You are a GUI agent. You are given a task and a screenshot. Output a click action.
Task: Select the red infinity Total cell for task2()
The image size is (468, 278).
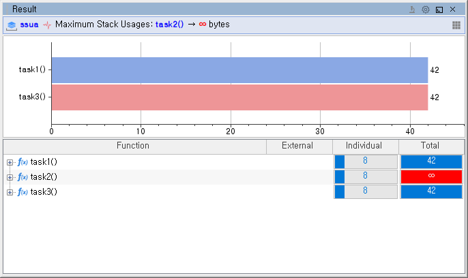431,176
